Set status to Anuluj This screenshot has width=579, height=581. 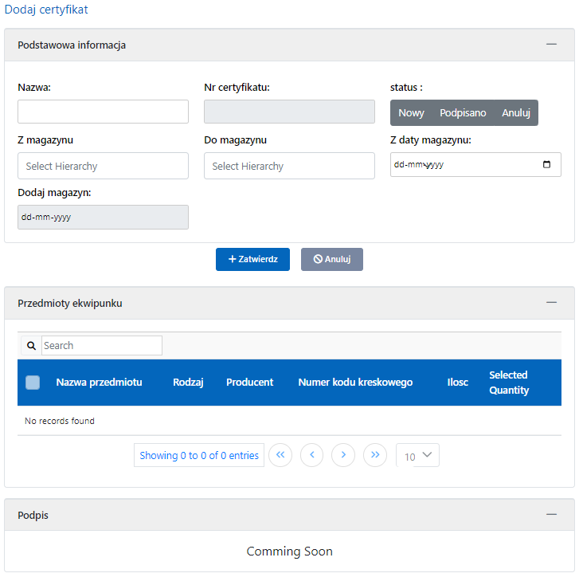click(x=516, y=113)
